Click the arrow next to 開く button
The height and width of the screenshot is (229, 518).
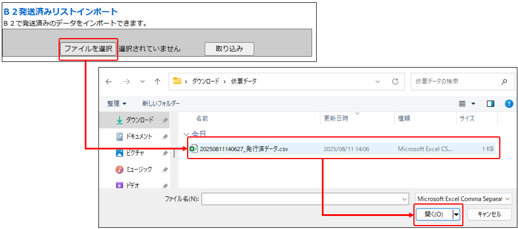click(456, 214)
